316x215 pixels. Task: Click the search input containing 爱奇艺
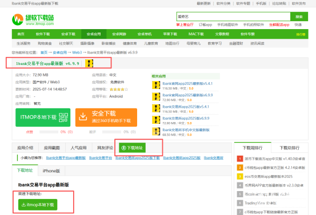(x=233, y=17)
